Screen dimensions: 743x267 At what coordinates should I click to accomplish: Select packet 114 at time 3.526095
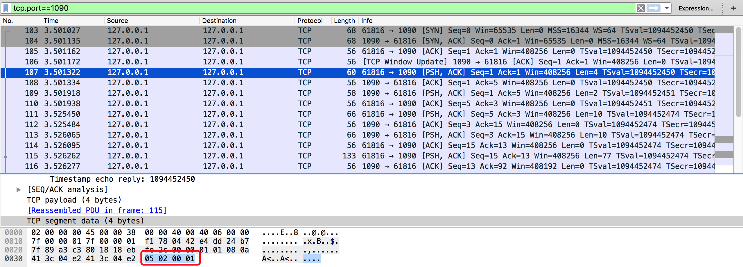(x=357, y=145)
